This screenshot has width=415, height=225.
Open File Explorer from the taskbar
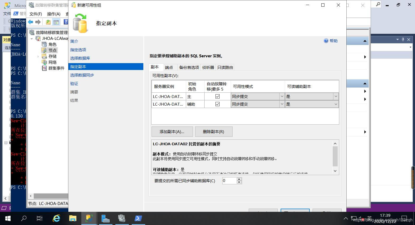tap(73, 218)
